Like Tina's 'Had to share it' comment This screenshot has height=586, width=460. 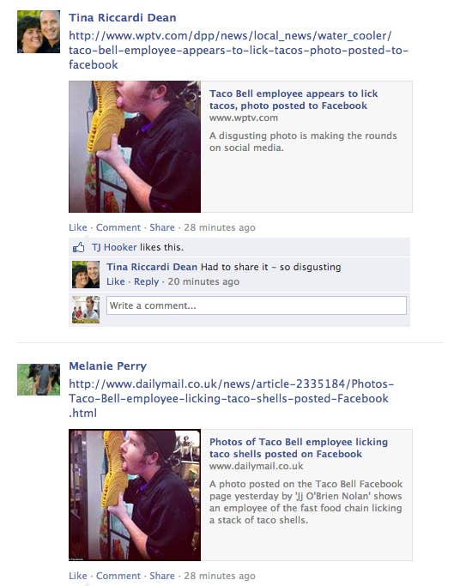click(x=116, y=281)
